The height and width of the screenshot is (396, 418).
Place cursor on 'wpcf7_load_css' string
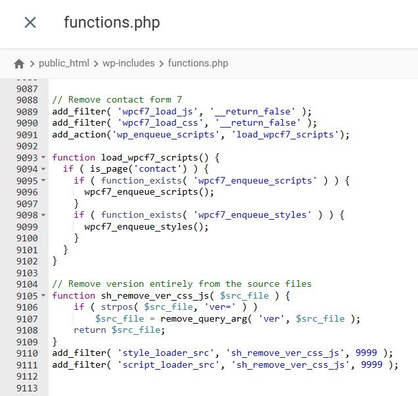pos(160,123)
